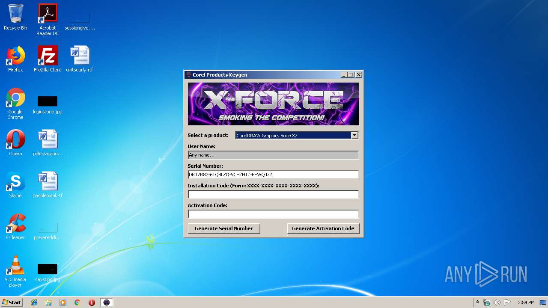Open the product selection dropdown arrow
Screen dimensions: 548x308
354,136
